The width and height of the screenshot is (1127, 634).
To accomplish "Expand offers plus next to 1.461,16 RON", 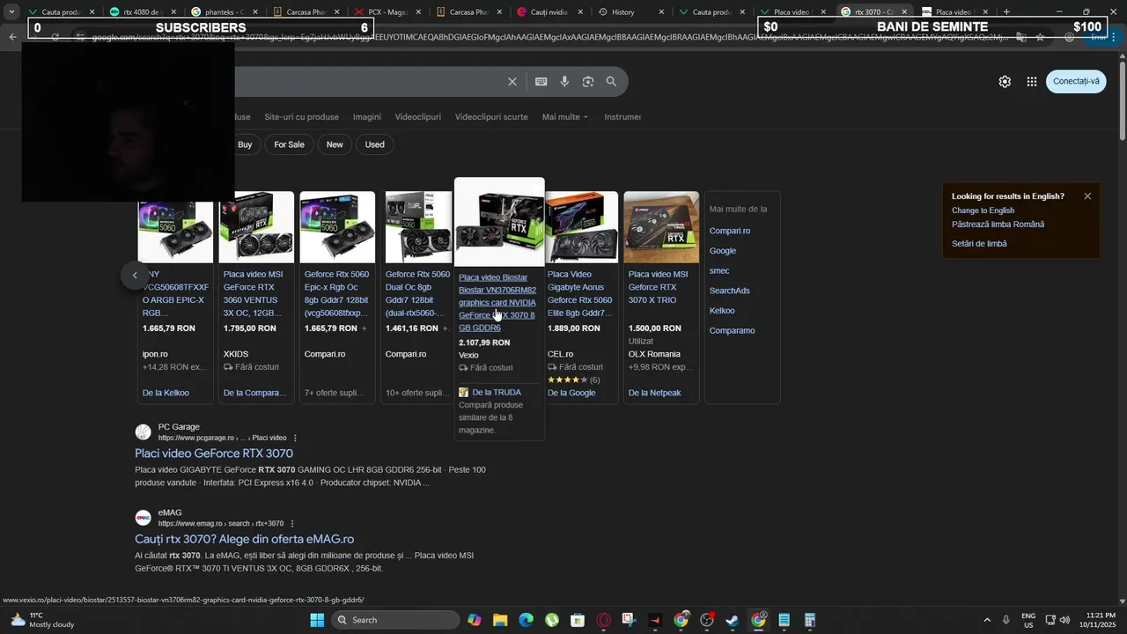I will pos(445,328).
